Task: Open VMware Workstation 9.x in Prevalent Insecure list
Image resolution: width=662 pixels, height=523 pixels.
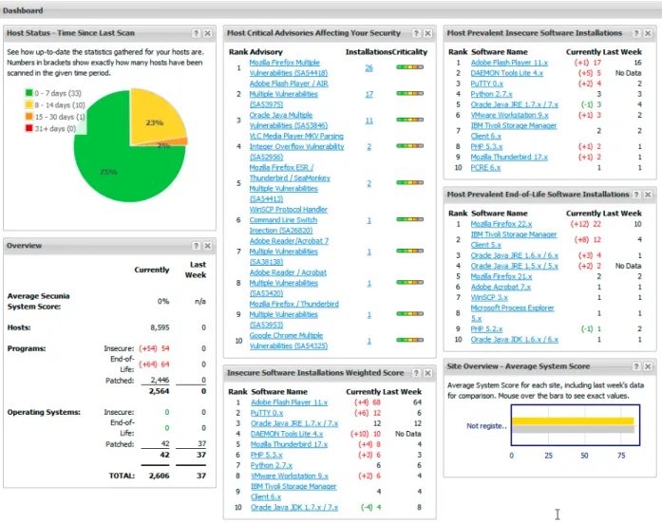Action: [x=510, y=115]
